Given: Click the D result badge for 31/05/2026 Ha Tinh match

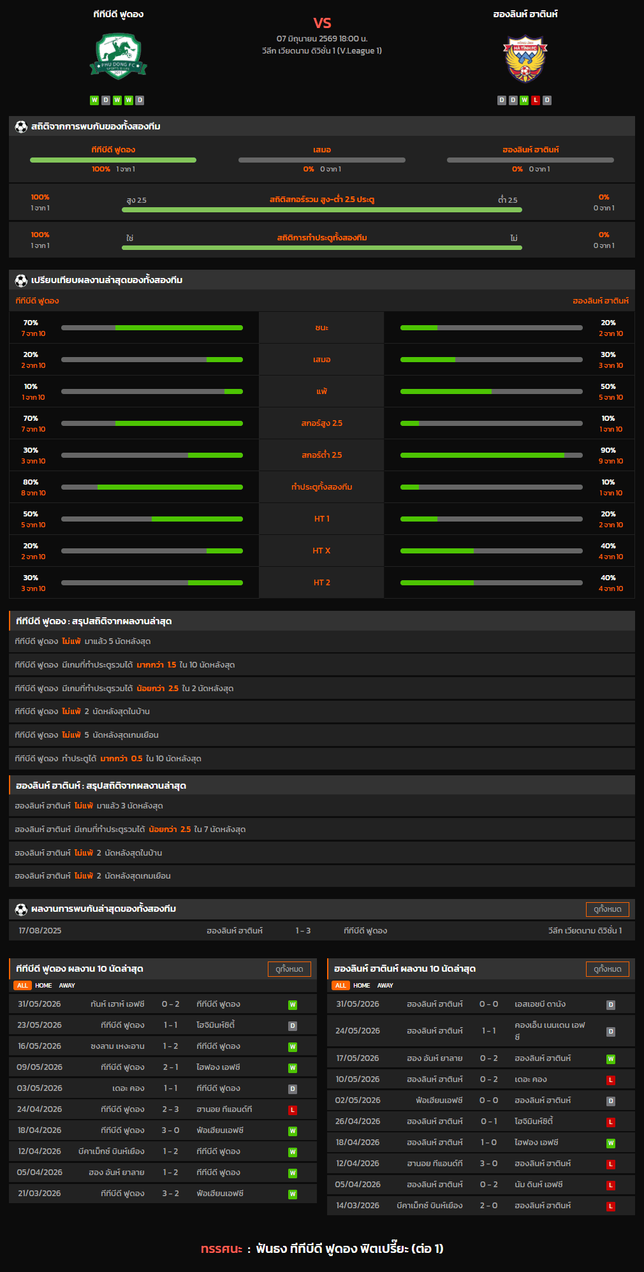Looking at the screenshot, I should [x=611, y=1005].
